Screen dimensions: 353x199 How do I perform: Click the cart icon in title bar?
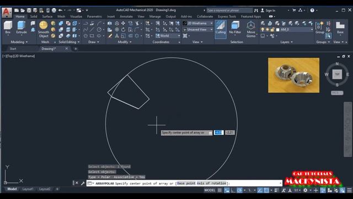click(x=294, y=10)
